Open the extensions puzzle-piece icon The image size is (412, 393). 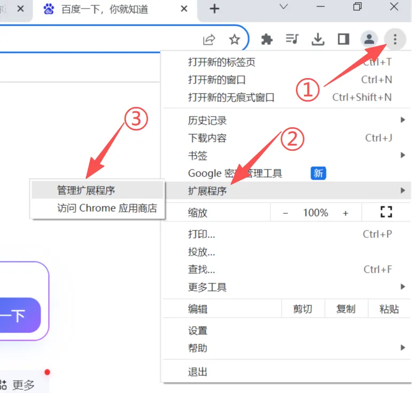click(x=267, y=40)
